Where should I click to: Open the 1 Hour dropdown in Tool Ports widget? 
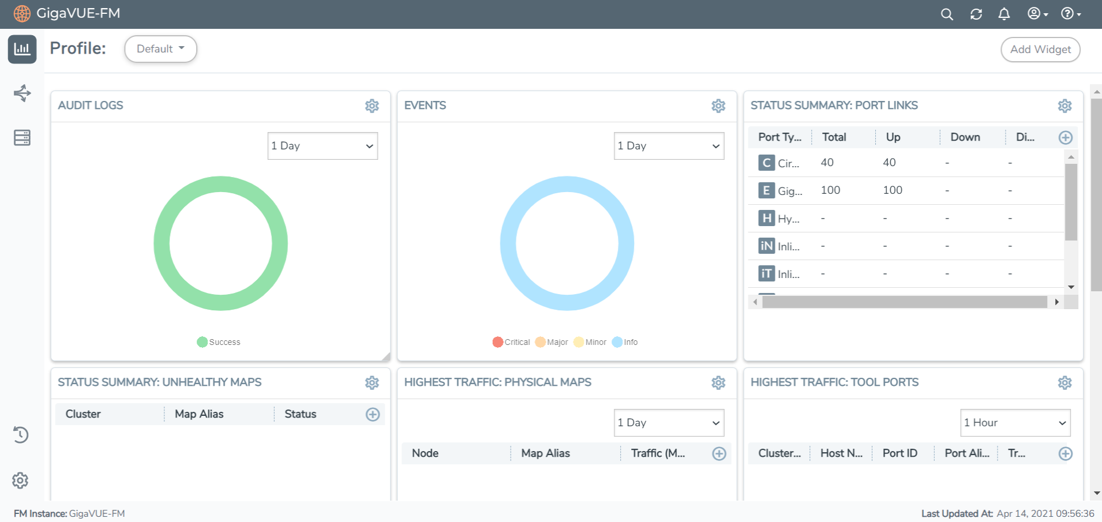coord(1015,422)
